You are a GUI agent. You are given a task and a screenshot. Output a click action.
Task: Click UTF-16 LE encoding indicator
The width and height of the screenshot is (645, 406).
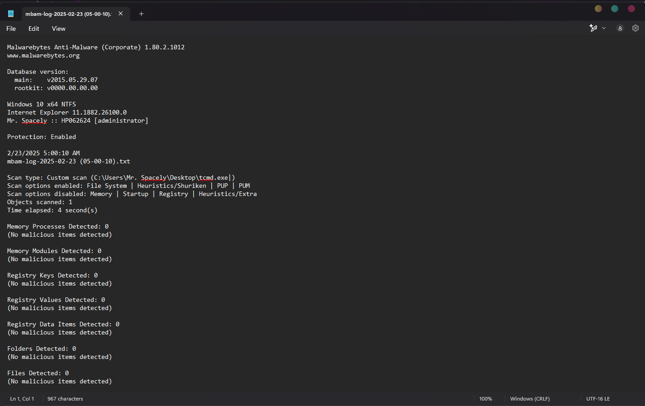pyautogui.click(x=598, y=399)
